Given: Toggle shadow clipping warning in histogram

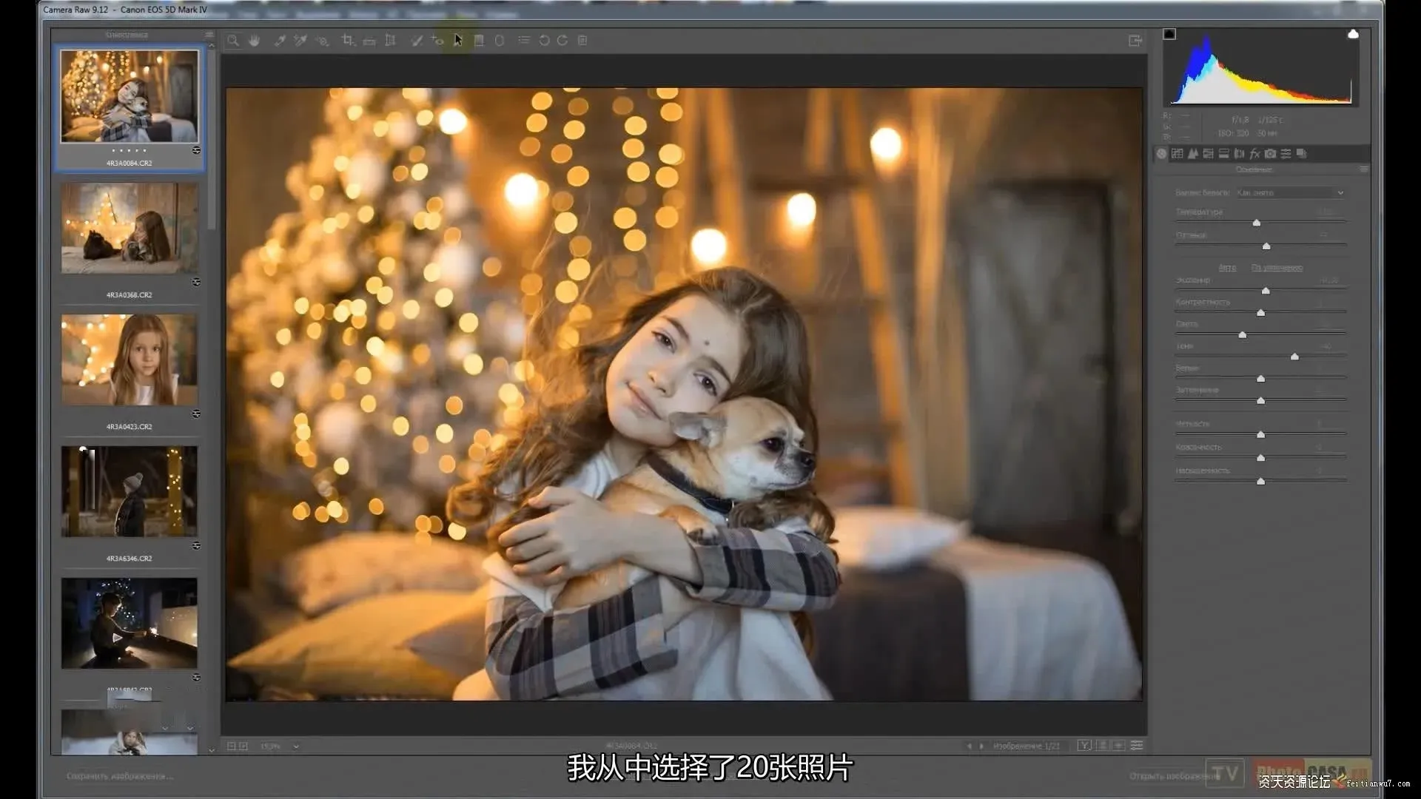Looking at the screenshot, I should click(1169, 34).
